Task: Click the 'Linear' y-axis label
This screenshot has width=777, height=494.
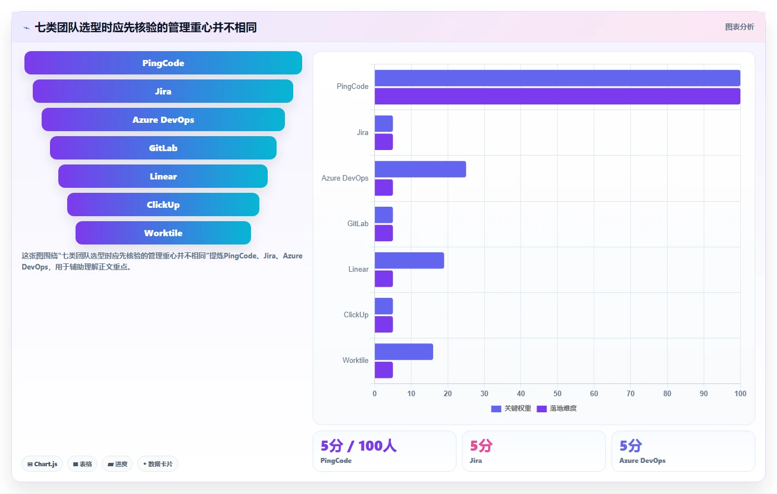Action: [358, 270]
